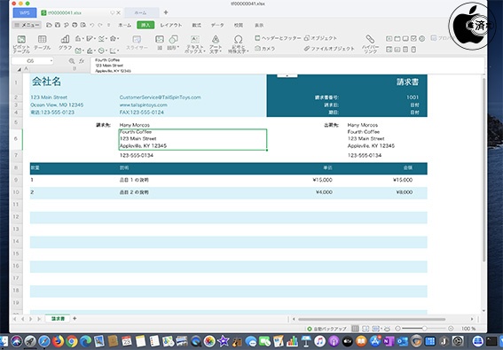Viewport: 503px width, 350px height.
Task: Open the line chart type dropdown
Action: coord(102,38)
